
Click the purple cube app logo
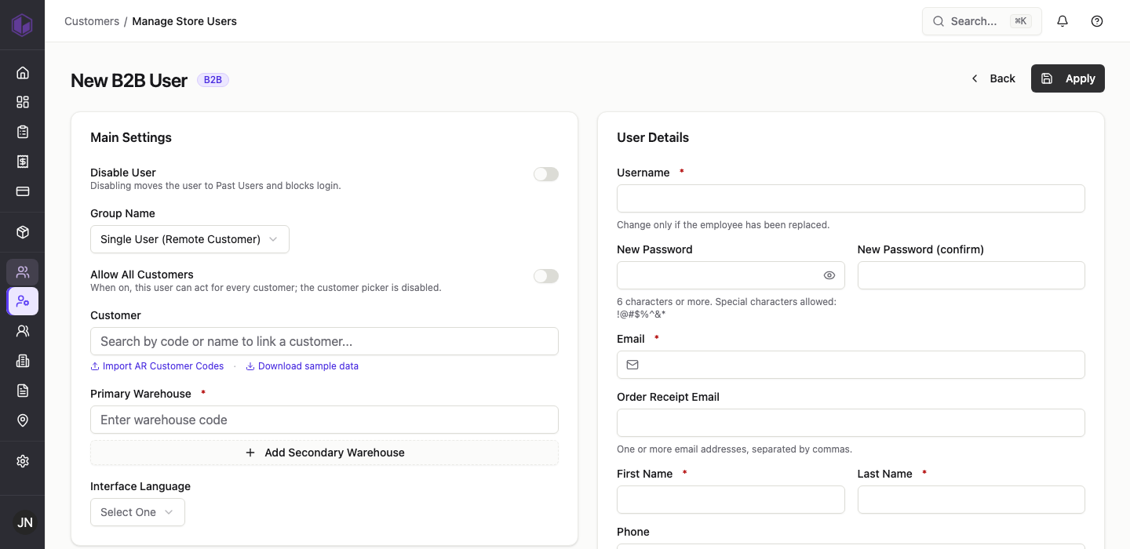22,24
